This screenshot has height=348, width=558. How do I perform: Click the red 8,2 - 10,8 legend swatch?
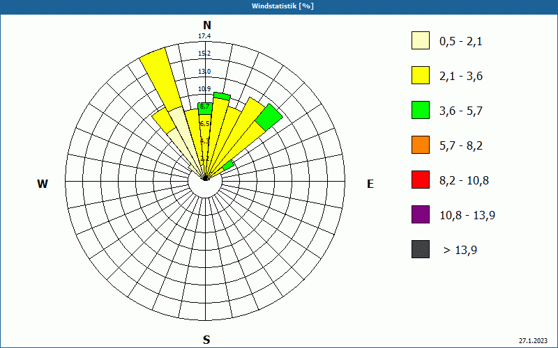[421, 180]
